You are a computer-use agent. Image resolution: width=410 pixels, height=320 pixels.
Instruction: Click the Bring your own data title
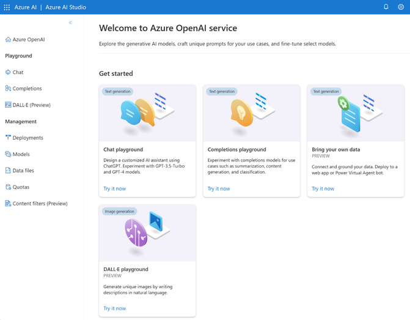[x=335, y=149]
